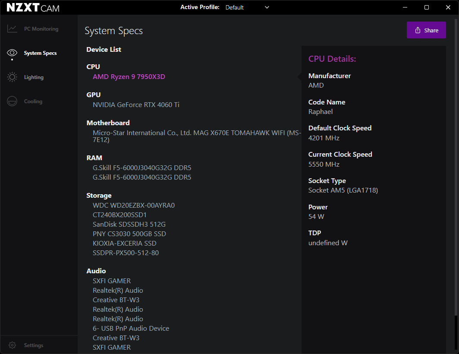Click the PC Monitoring chart icon
This screenshot has width=459, height=354.
pos(12,29)
